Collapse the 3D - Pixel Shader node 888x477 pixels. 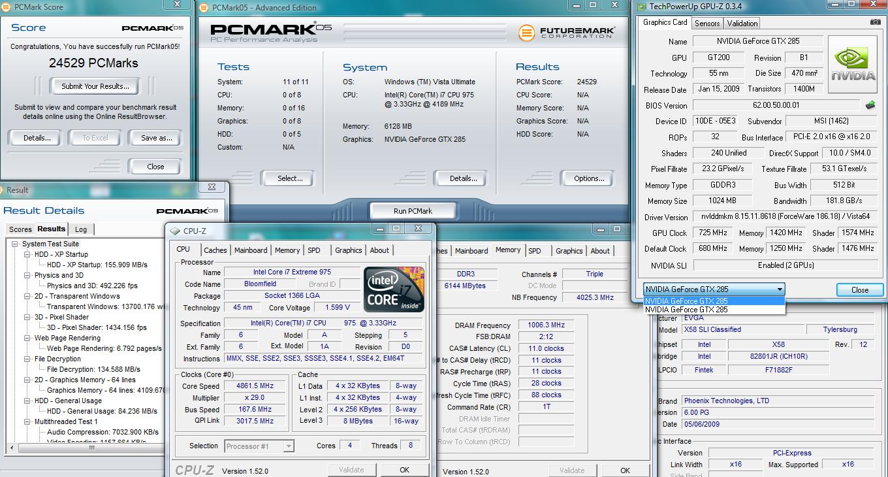tap(27, 317)
